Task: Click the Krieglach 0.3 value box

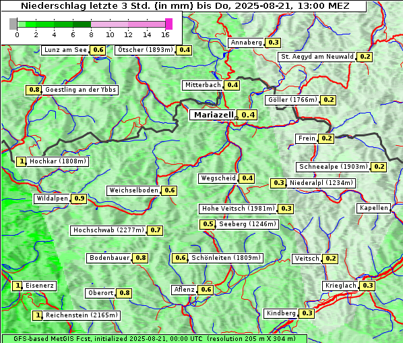Action: (x=367, y=286)
